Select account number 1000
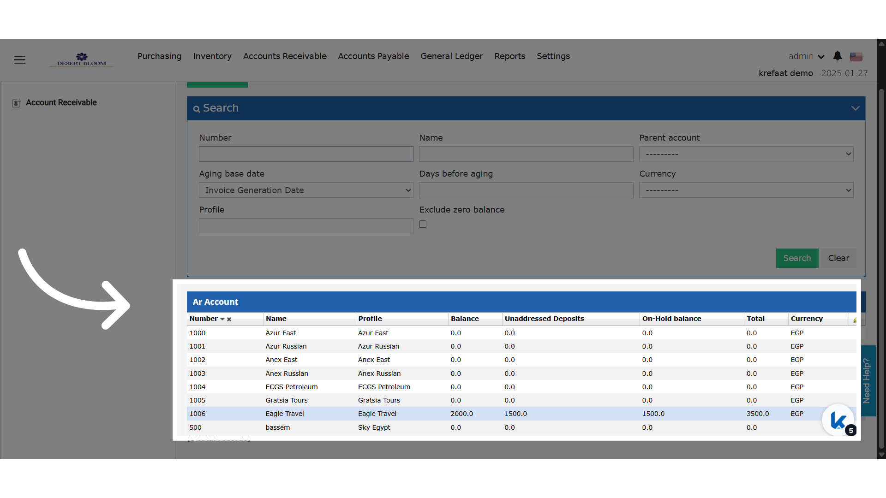Screen dimensions: 886x498 point(198,333)
